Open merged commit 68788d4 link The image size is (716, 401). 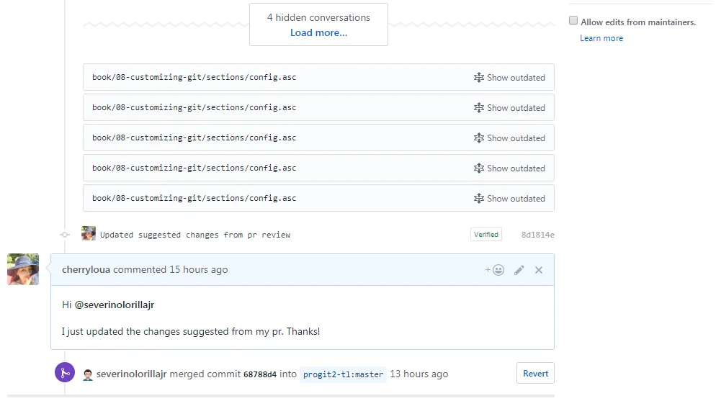point(260,374)
